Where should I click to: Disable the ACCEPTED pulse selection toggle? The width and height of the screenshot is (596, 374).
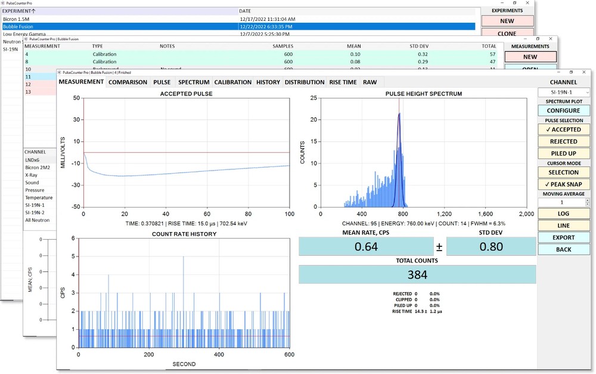point(563,129)
